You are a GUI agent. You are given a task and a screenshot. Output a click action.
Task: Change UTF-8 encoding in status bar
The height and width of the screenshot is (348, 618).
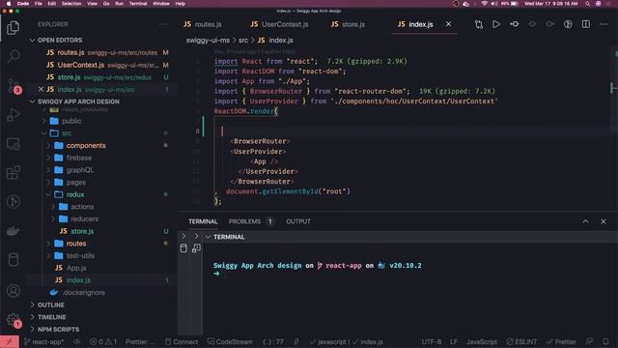[x=432, y=341]
